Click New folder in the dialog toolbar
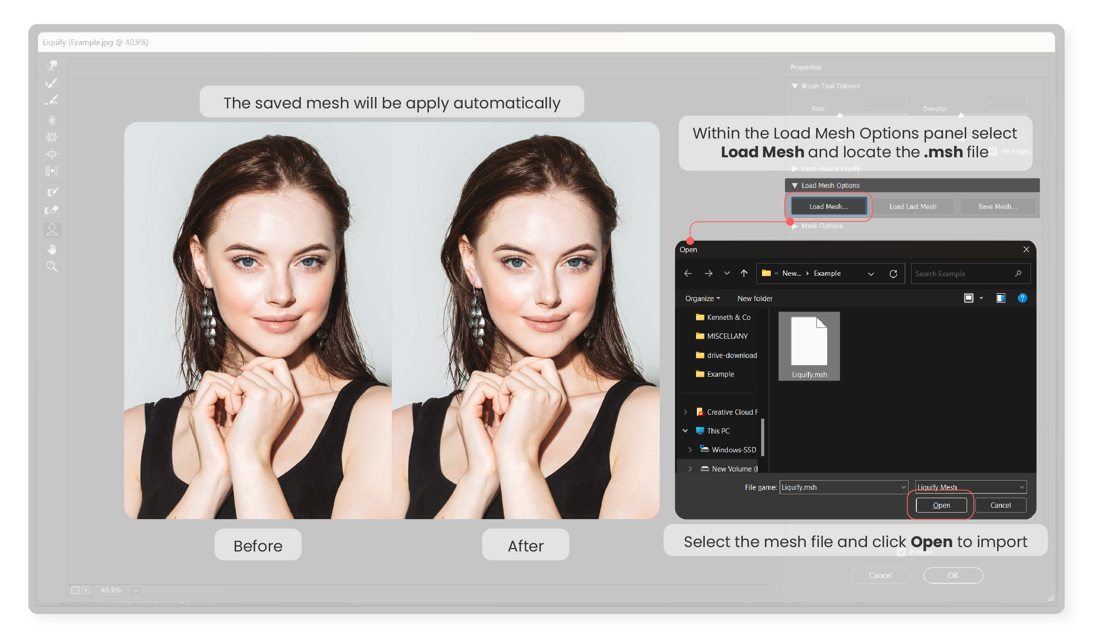 click(x=755, y=298)
